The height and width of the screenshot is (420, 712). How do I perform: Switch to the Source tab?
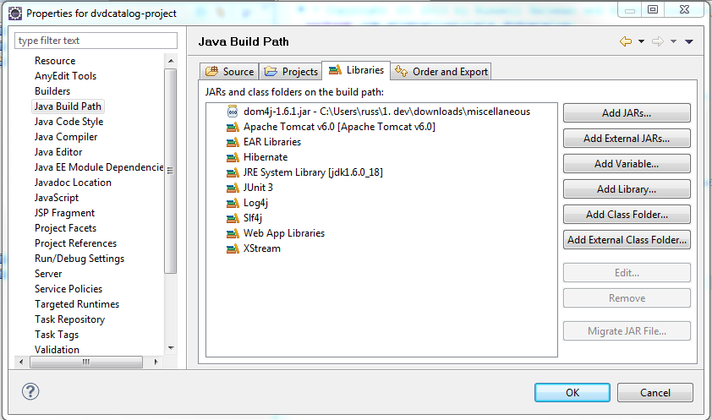[x=229, y=71]
